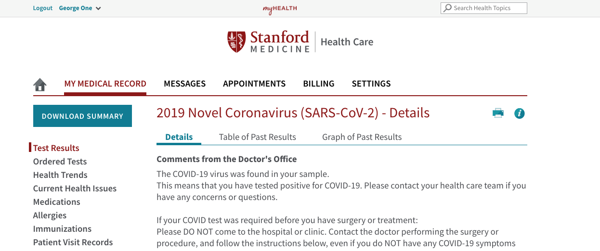Go to the Appointments section
Viewport: 600px width, 251px height.
coord(254,84)
